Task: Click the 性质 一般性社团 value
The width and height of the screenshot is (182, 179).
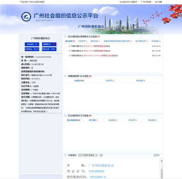Action: pos(32,61)
